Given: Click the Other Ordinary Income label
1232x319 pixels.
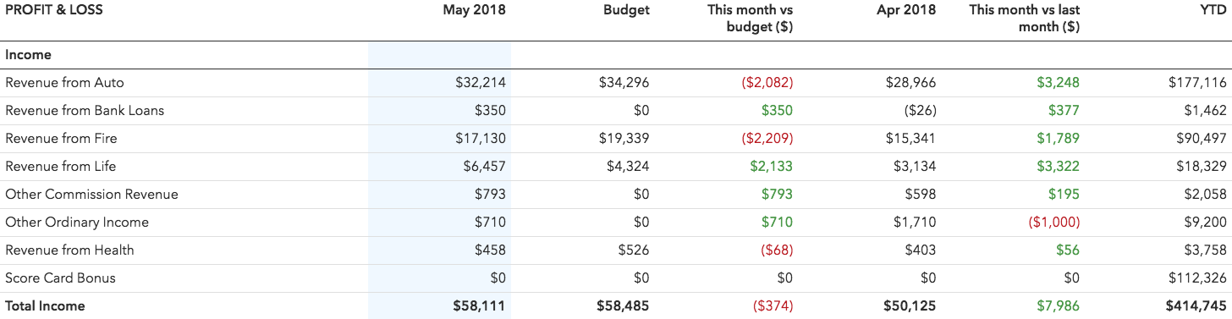Looking at the screenshot, I should click(77, 223).
